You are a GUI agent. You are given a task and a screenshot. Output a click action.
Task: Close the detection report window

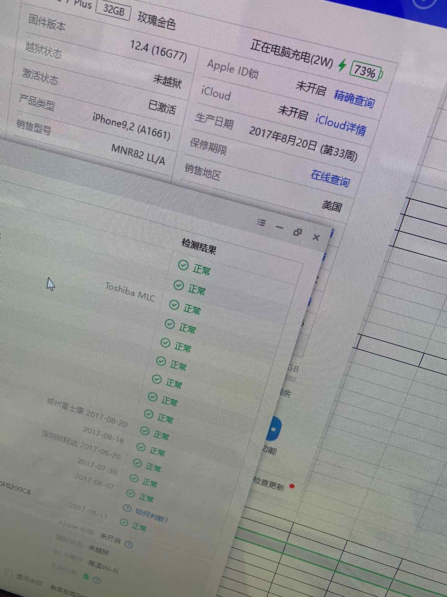(316, 237)
